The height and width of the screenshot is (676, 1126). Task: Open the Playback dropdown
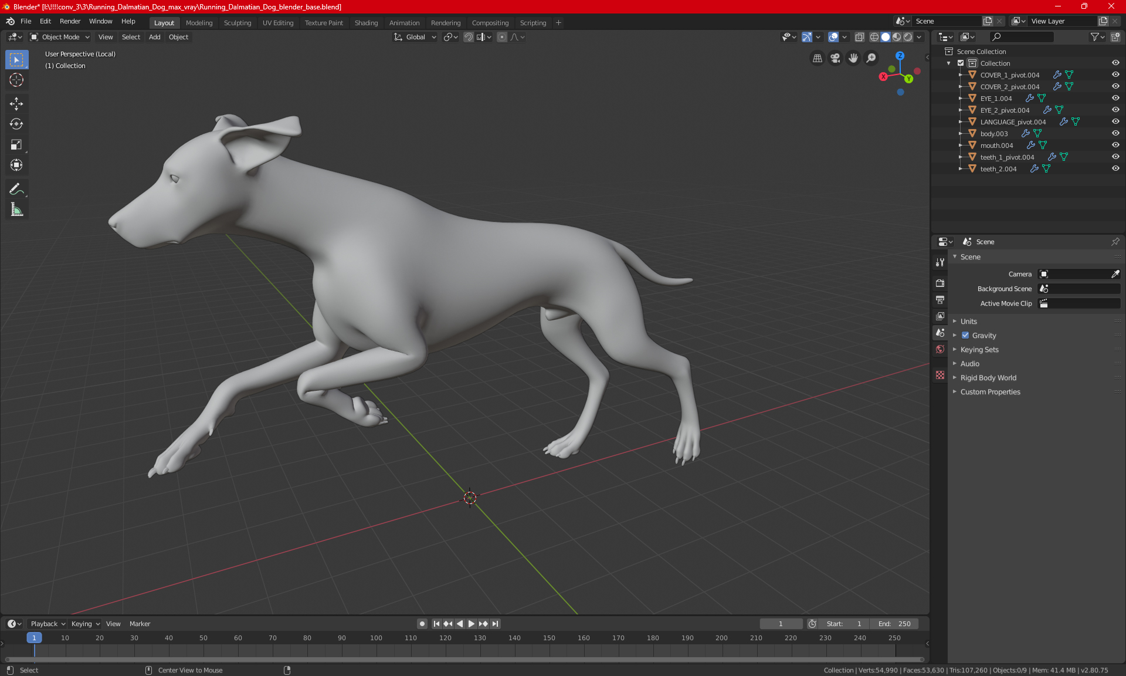(48, 624)
